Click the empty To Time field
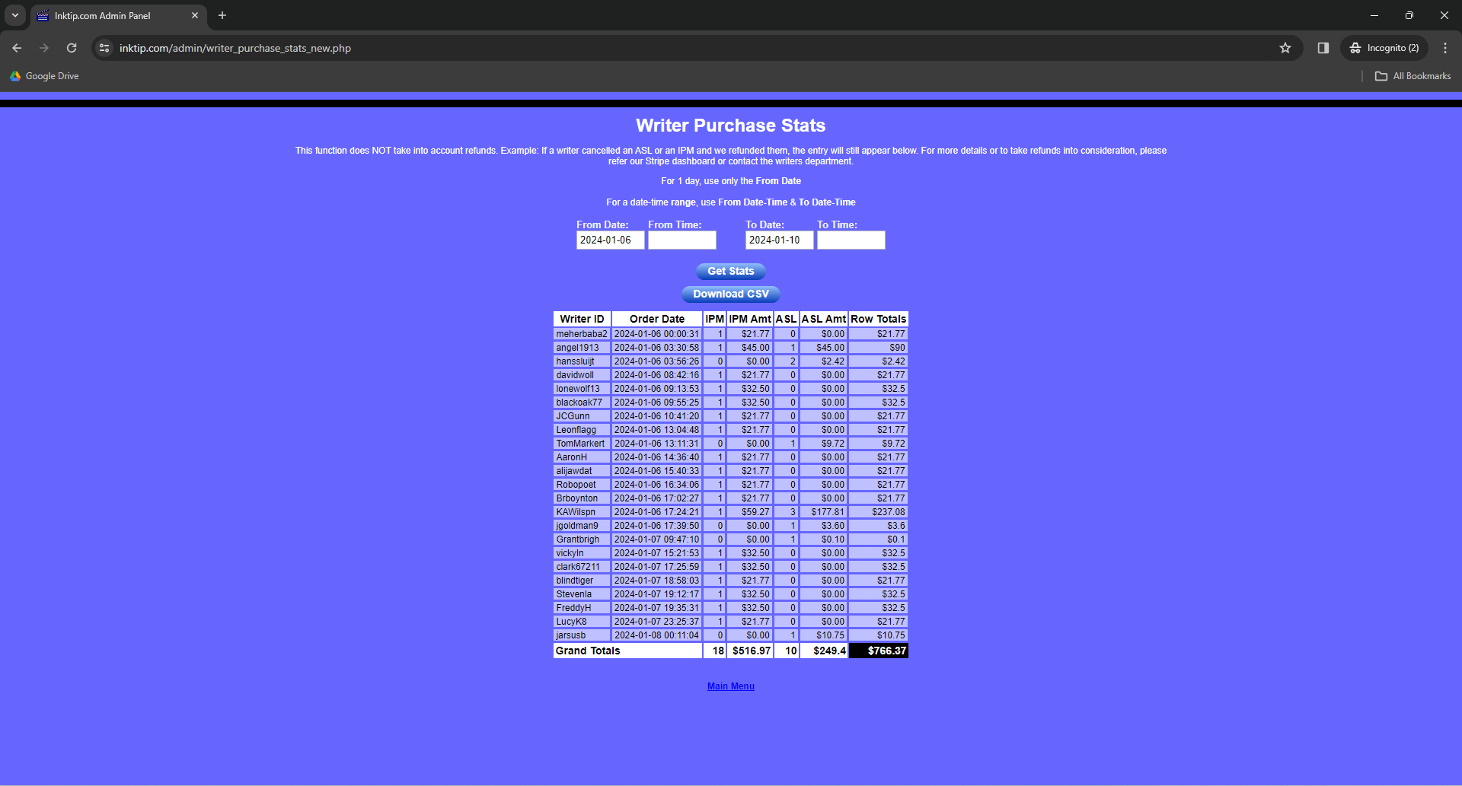1462x786 pixels. coord(851,240)
